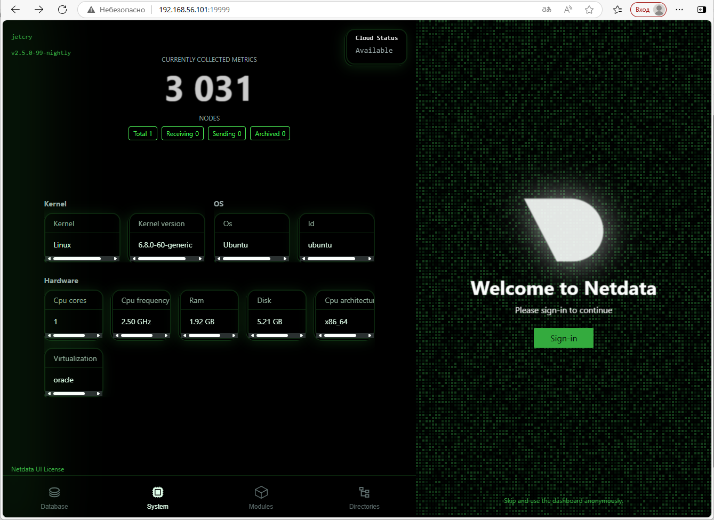This screenshot has width=714, height=520.
Task: Open browser favorites star
Action: pos(589,10)
